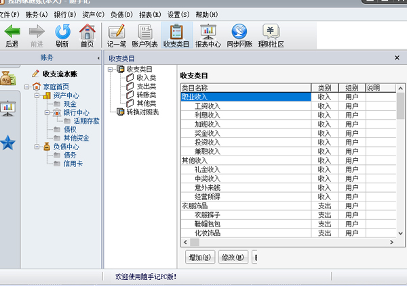Click the 增加(N) button

click(x=200, y=258)
